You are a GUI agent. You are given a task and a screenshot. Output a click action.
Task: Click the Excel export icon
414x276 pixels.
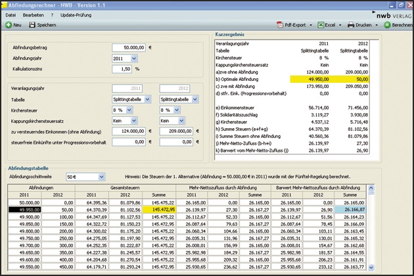321,24
